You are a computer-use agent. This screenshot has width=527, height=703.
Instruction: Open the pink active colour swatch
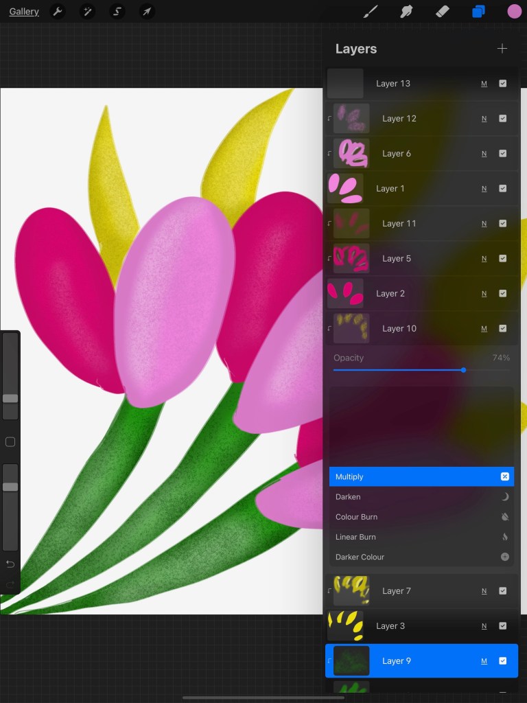pos(515,12)
